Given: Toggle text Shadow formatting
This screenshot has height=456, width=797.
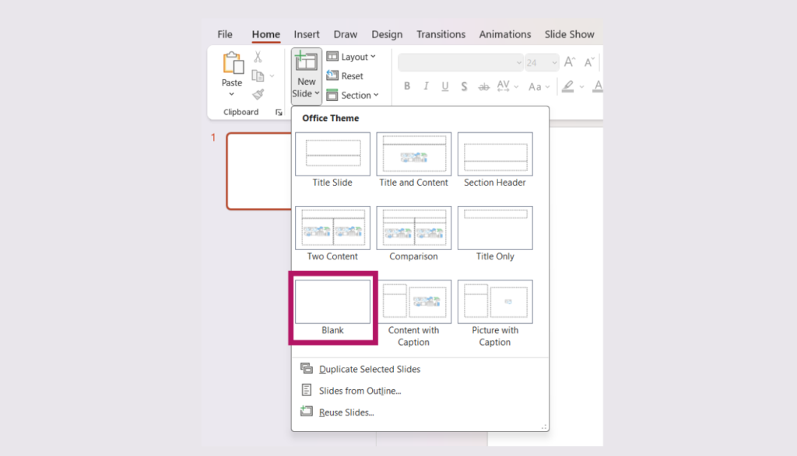Looking at the screenshot, I should [464, 87].
